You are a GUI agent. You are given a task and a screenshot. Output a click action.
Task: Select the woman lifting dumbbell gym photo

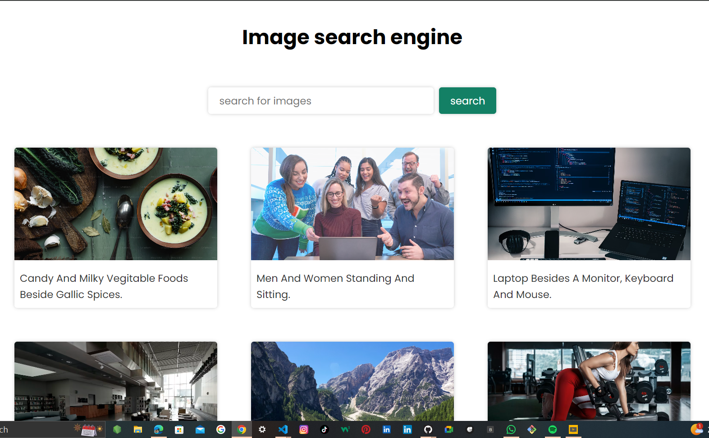click(589, 381)
